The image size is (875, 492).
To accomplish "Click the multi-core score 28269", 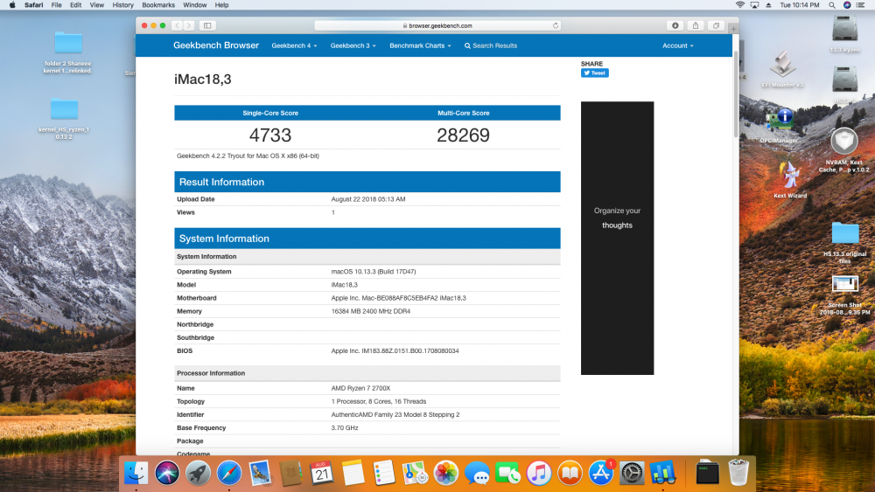I will coord(463,135).
